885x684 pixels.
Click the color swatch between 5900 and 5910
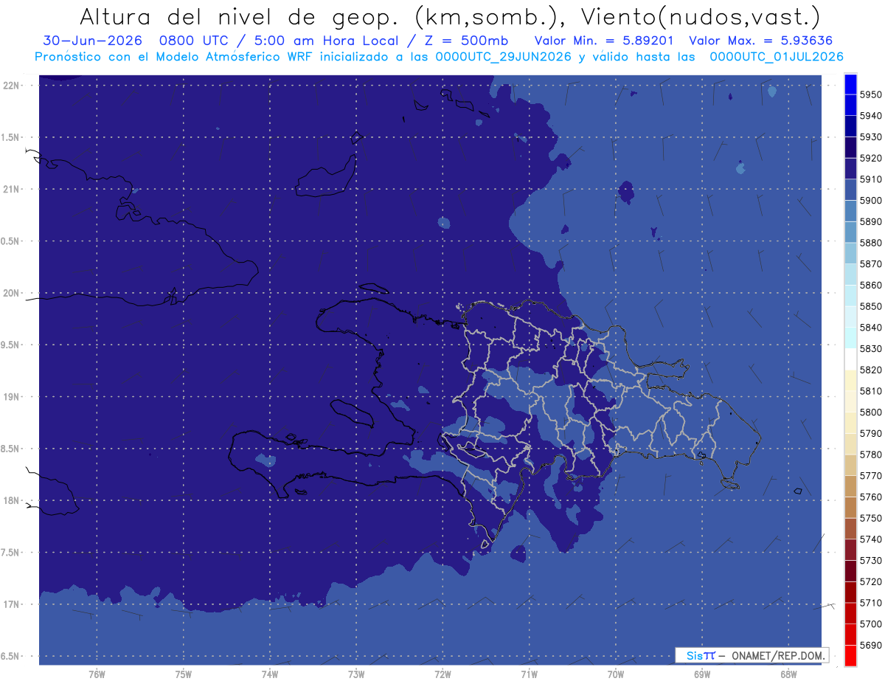coord(850,190)
